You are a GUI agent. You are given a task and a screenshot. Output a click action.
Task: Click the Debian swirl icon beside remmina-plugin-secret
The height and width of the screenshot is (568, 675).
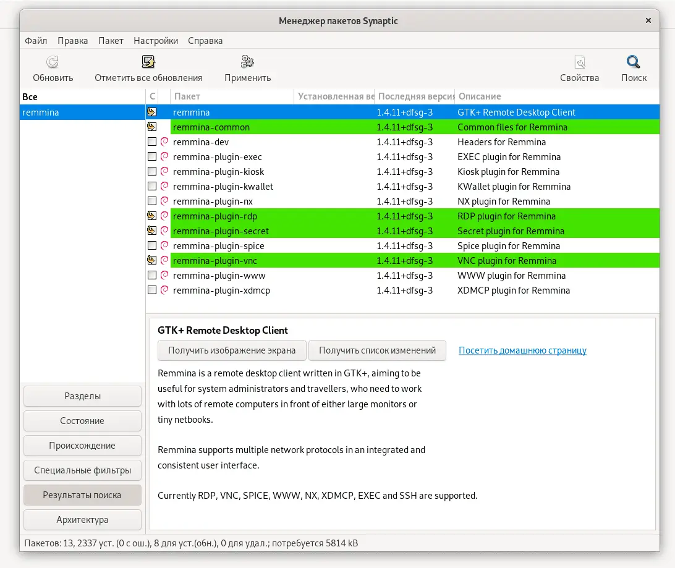[x=164, y=231]
